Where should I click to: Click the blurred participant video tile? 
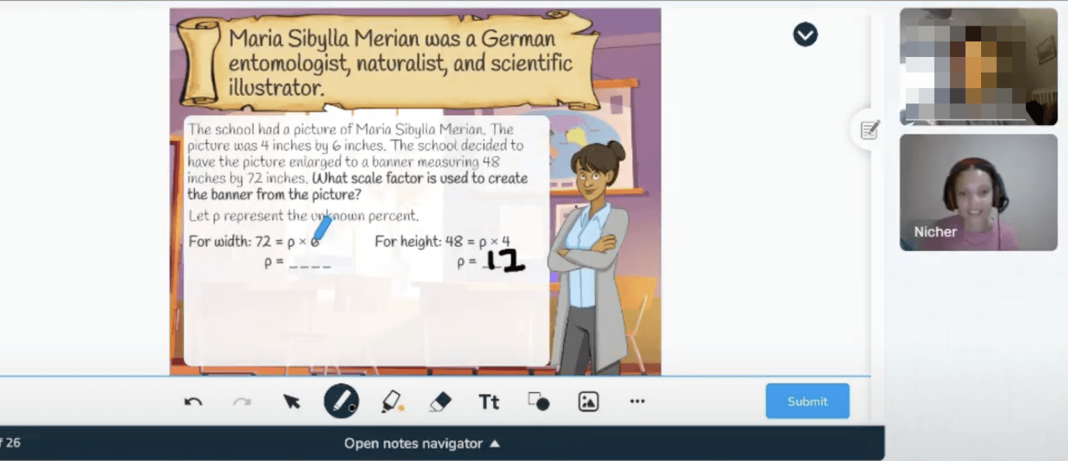pos(978,67)
